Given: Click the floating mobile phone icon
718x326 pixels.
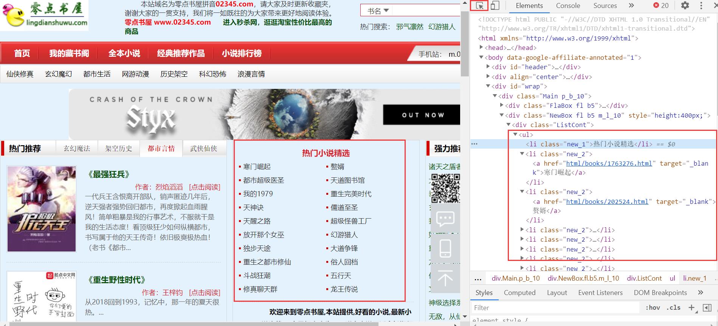Looking at the screenshot, I should tap(445, 248).
